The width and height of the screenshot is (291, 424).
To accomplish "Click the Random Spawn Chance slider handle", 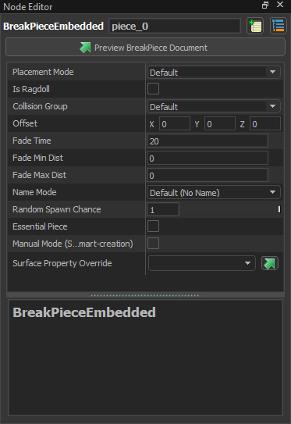I will [x=279, y=209].
